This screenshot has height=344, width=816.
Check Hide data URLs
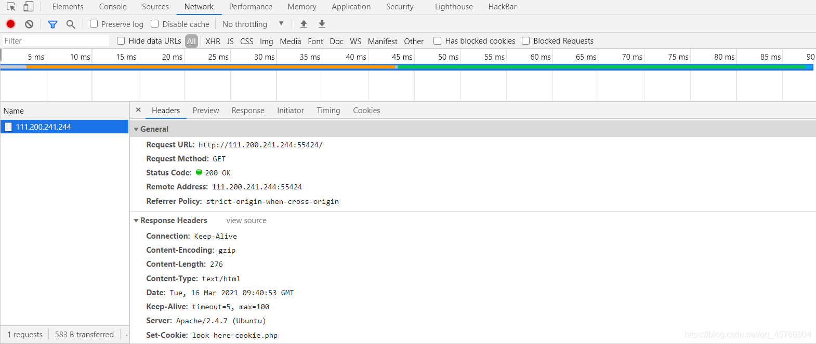(121, 40)
